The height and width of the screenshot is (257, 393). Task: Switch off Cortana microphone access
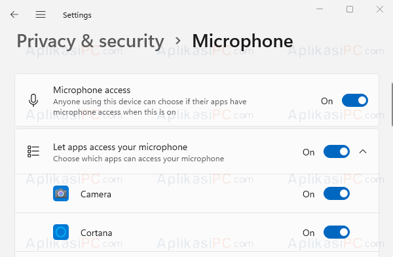[337, 232]
